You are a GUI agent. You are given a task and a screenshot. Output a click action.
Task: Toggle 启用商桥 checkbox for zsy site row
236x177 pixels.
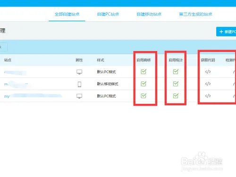143,96
